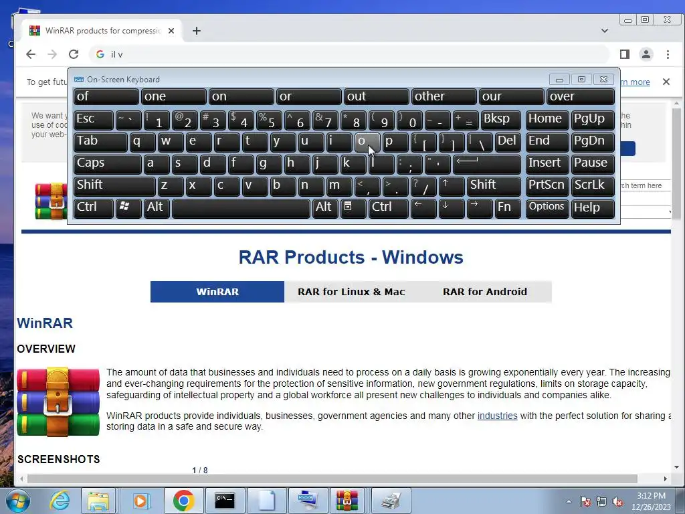
Task: Click the Tab key
Action: [x=100, y=142]
